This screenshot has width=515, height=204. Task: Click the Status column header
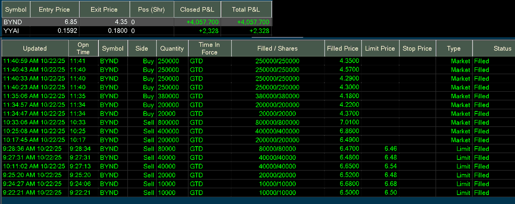click(x=494, y=48)
